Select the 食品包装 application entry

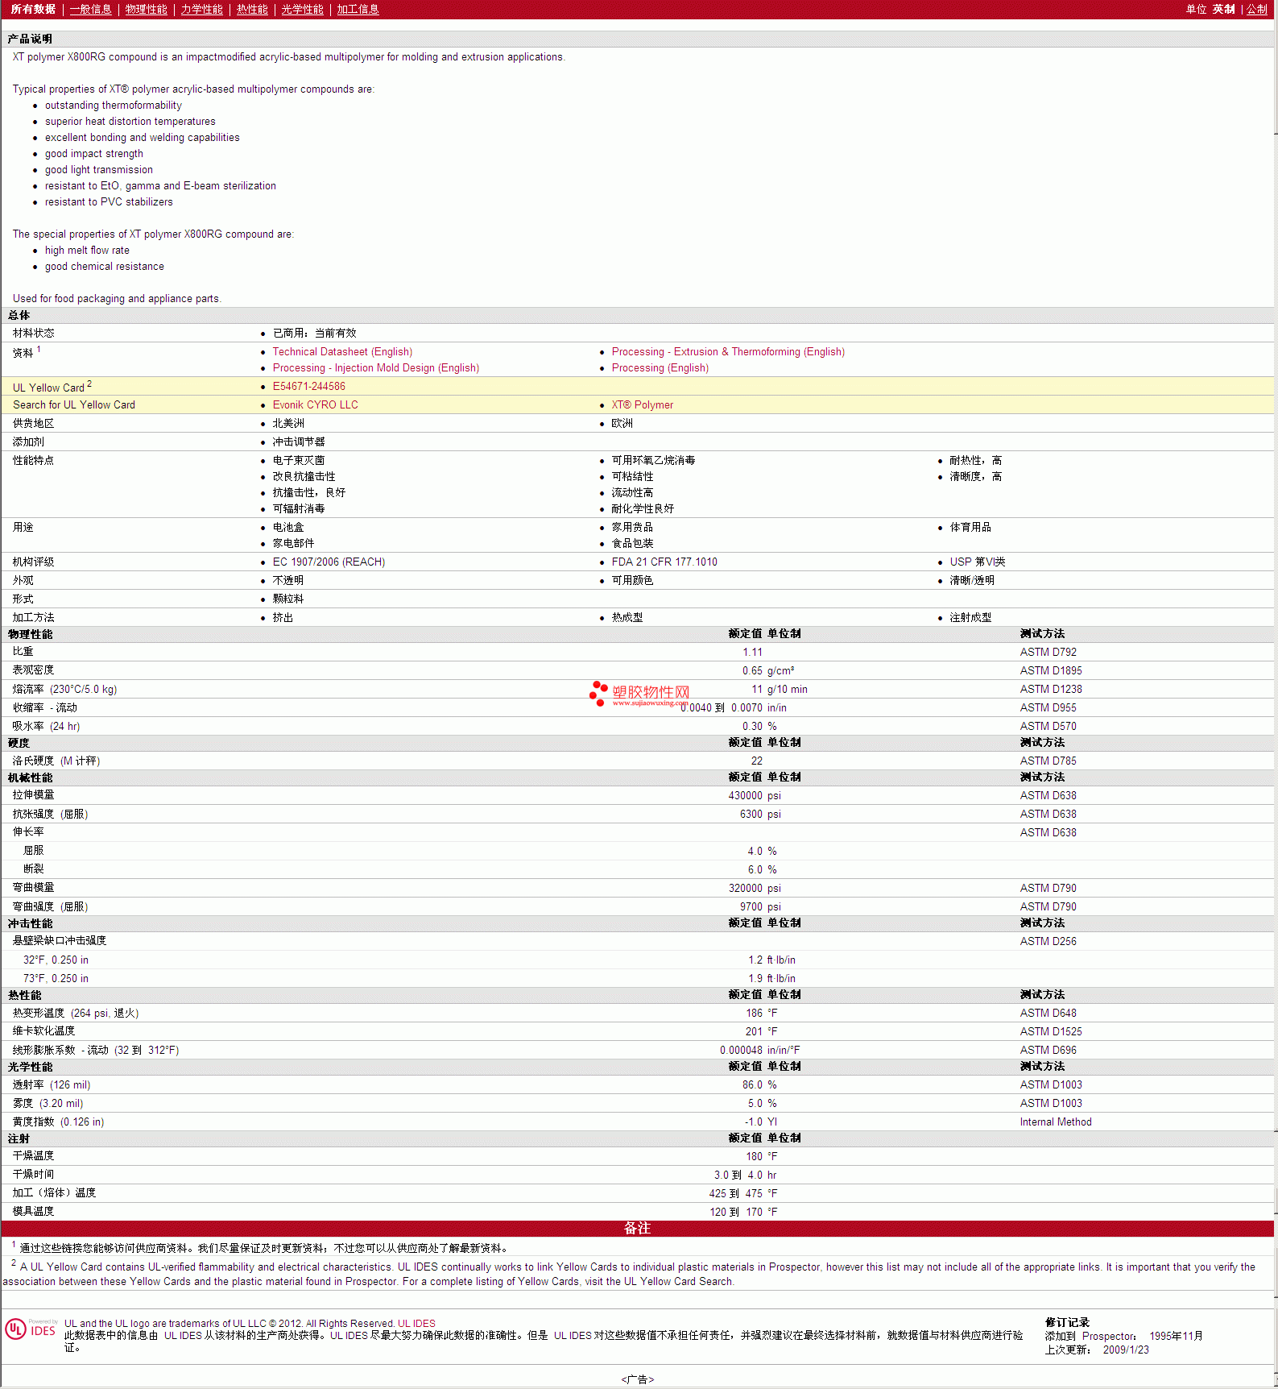632,544
